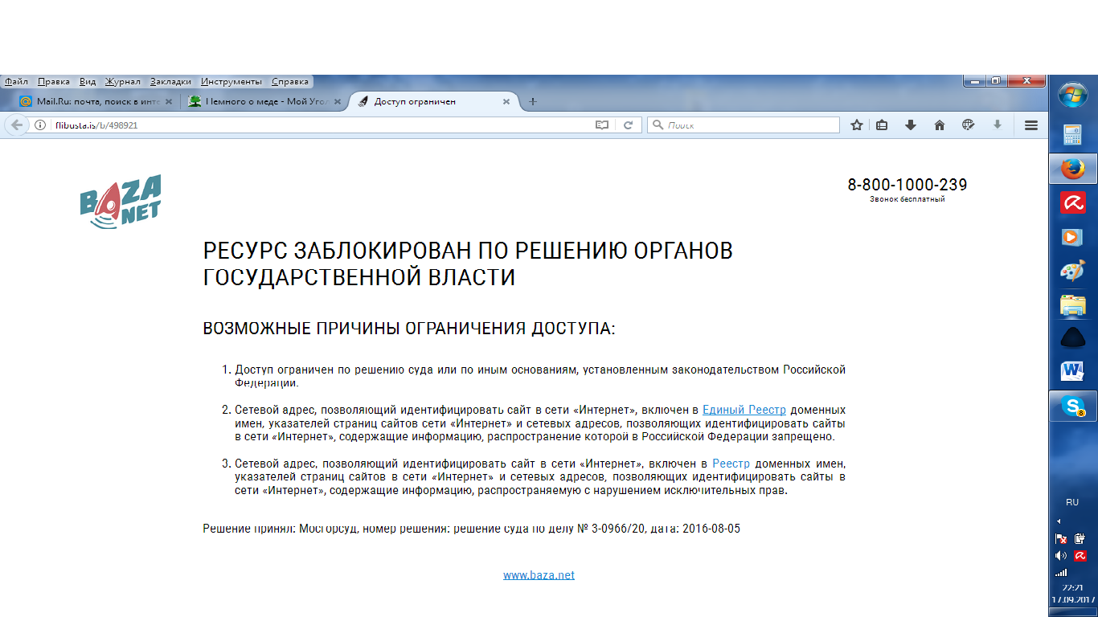Screen dimensions: 1098x617
Task: Open the Журнал menu
Action: pyautogui.click(x=122, y=82)
